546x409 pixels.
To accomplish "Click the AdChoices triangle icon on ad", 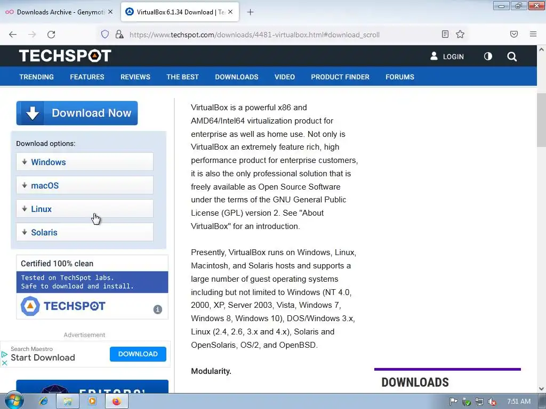I will [4, 354].
